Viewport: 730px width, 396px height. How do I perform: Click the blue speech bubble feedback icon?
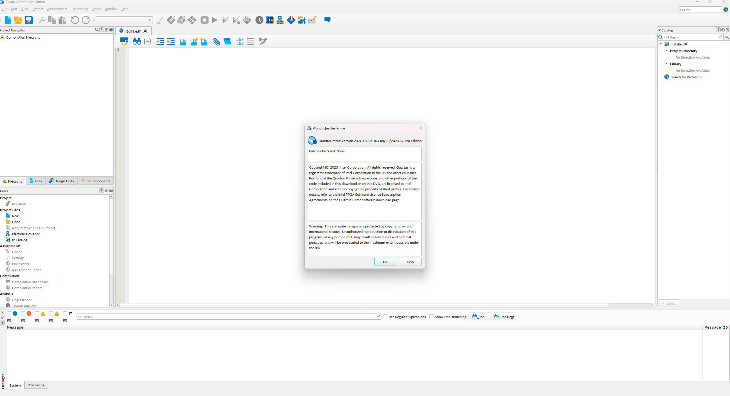[327, 20]
